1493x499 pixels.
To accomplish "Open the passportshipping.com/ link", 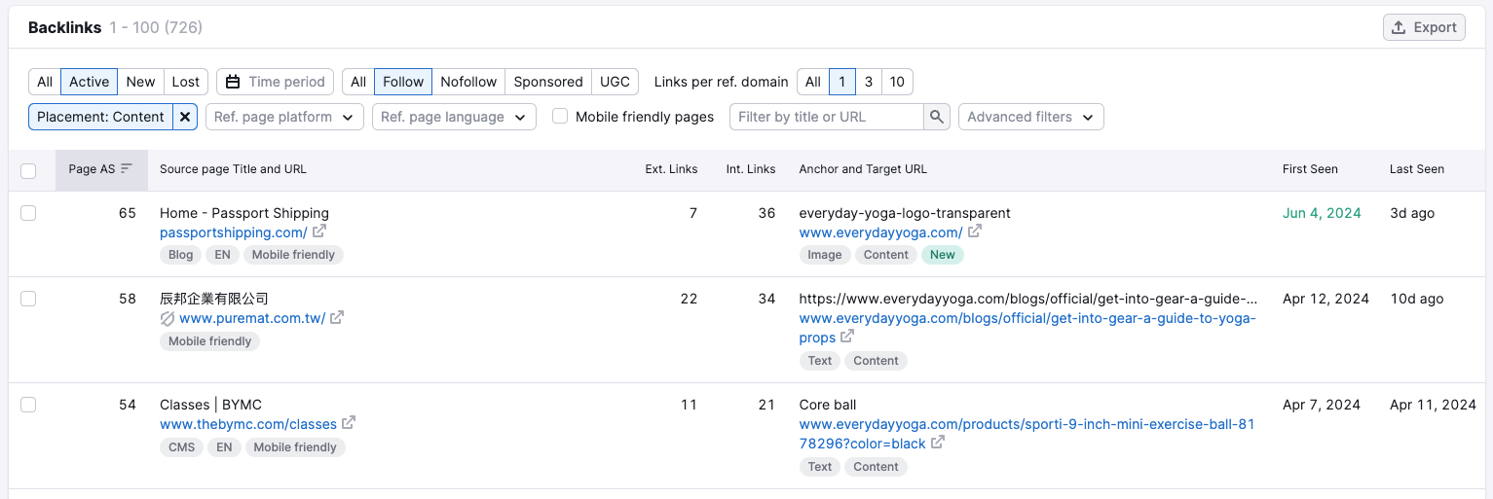I will pos(234,232).
